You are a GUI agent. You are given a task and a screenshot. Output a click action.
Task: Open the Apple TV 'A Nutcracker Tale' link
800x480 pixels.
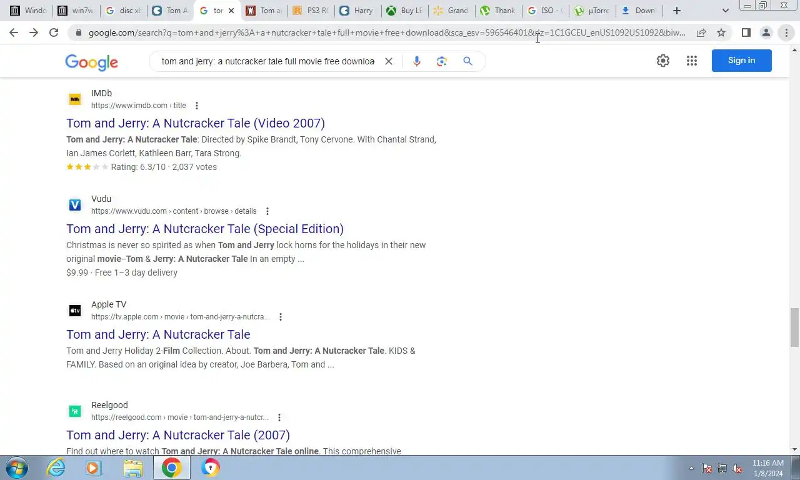(158, 334)
